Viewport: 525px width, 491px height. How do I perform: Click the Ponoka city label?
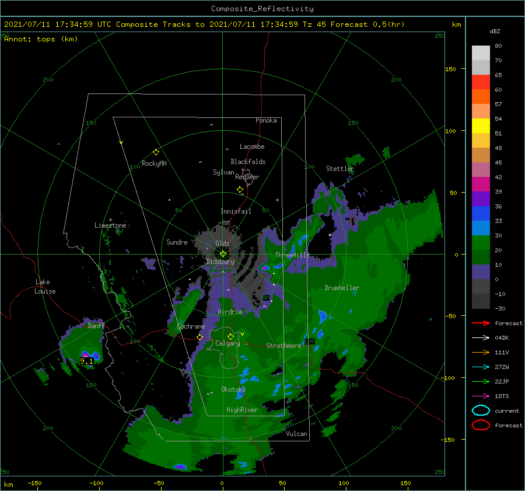pyautogui.click(x=266, y=120)
